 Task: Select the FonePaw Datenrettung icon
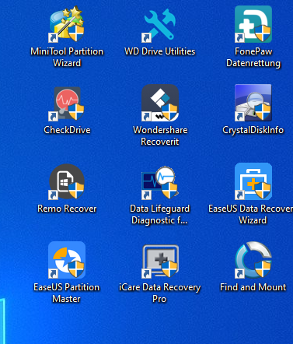tap(253, 24)
